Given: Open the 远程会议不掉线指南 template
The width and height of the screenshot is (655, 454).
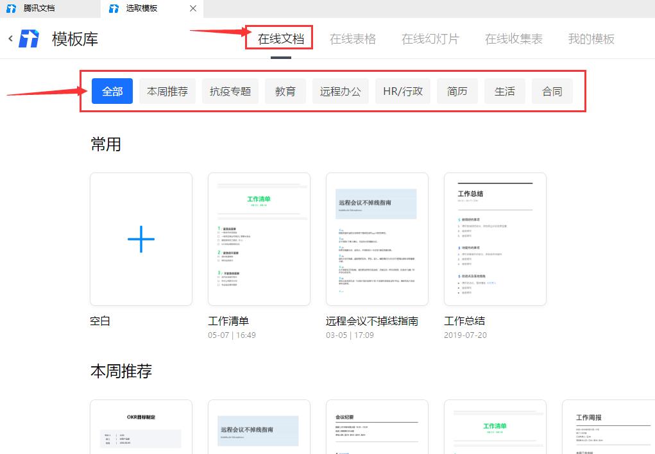Looking at the screenshot, I should (377, 238).
